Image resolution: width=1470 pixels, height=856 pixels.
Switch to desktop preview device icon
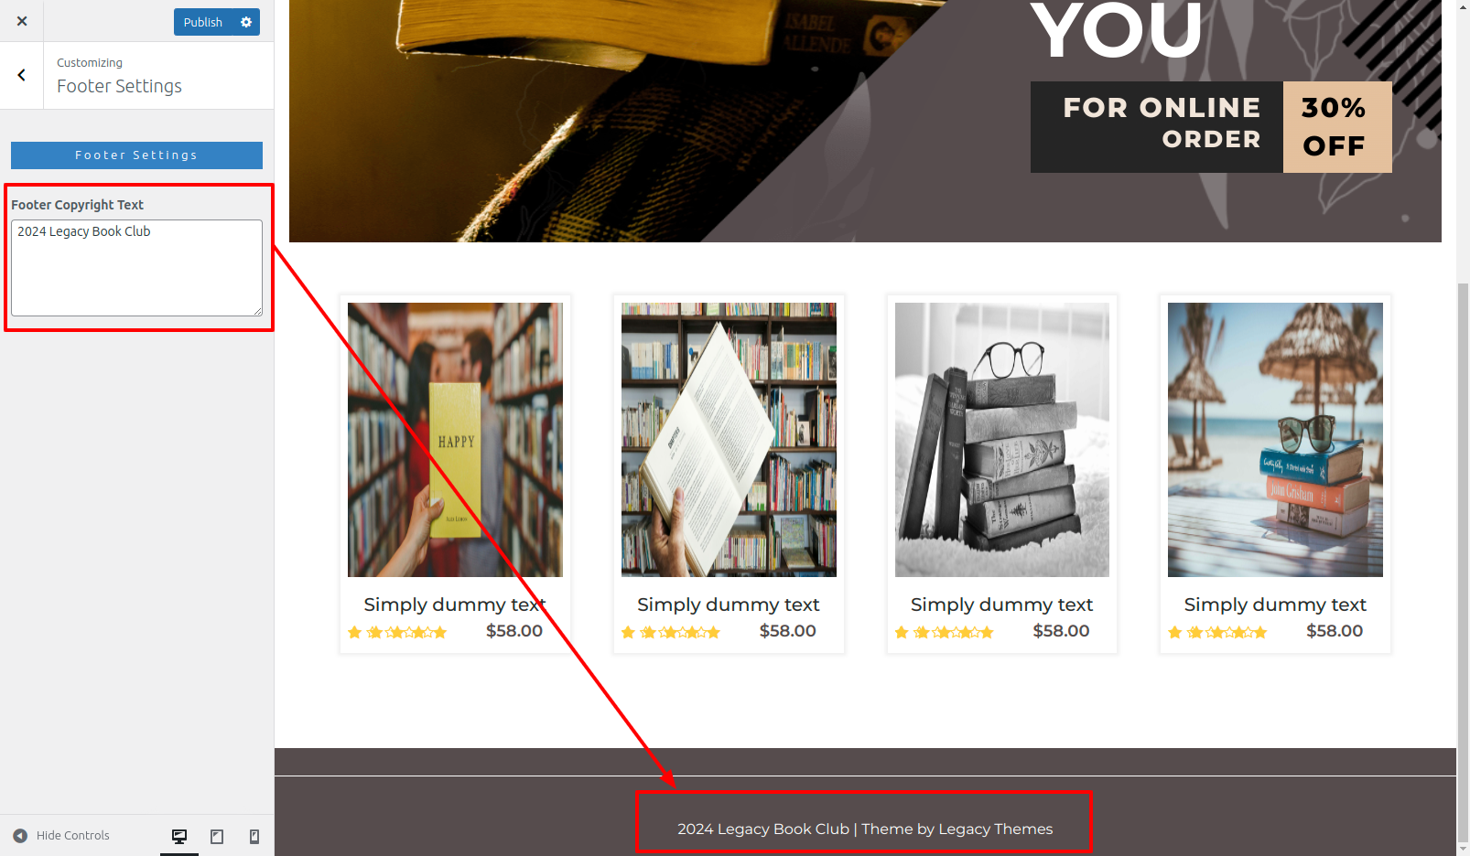click(179, 836)
